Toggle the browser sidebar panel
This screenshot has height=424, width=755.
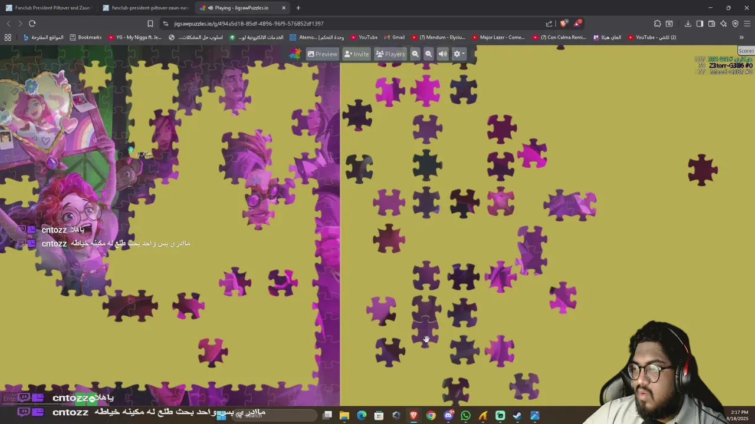700,24
